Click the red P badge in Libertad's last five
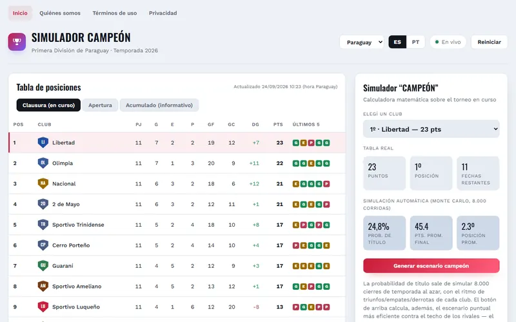 [x=311, y=143]
